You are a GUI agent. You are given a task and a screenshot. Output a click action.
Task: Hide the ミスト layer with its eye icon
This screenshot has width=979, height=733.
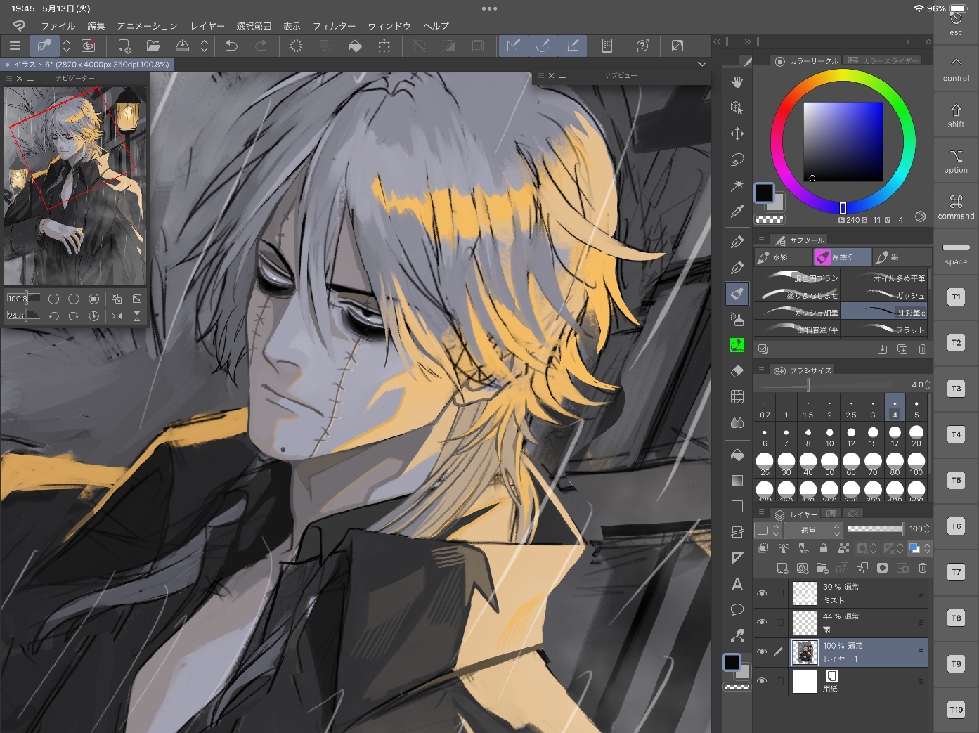pyautogui.click(x=762, y=594)
